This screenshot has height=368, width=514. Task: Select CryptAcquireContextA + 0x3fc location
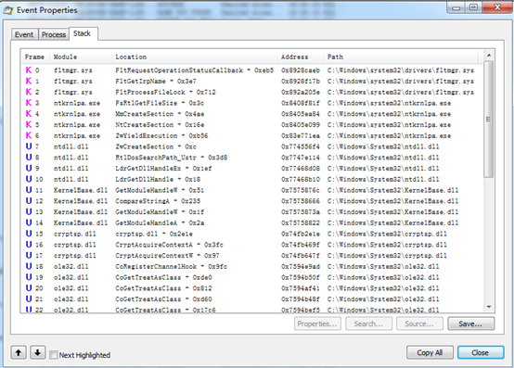pos(170,245)
